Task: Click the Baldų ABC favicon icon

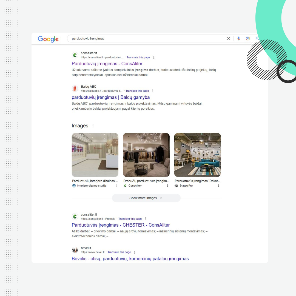Action: (75, 89)
